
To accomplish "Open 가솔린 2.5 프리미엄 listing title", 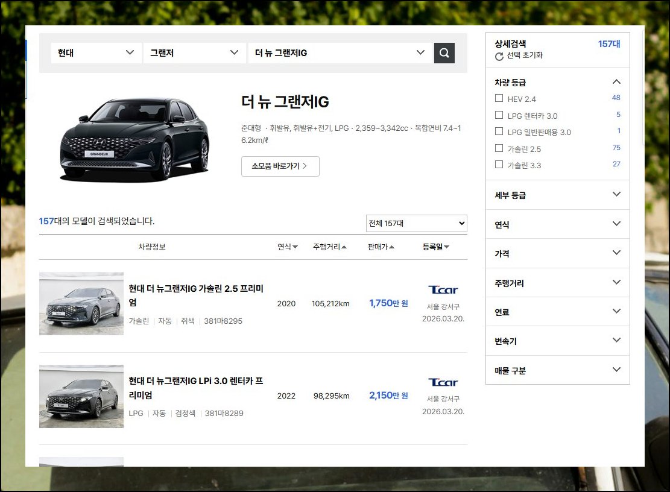I will click(196, 295).
